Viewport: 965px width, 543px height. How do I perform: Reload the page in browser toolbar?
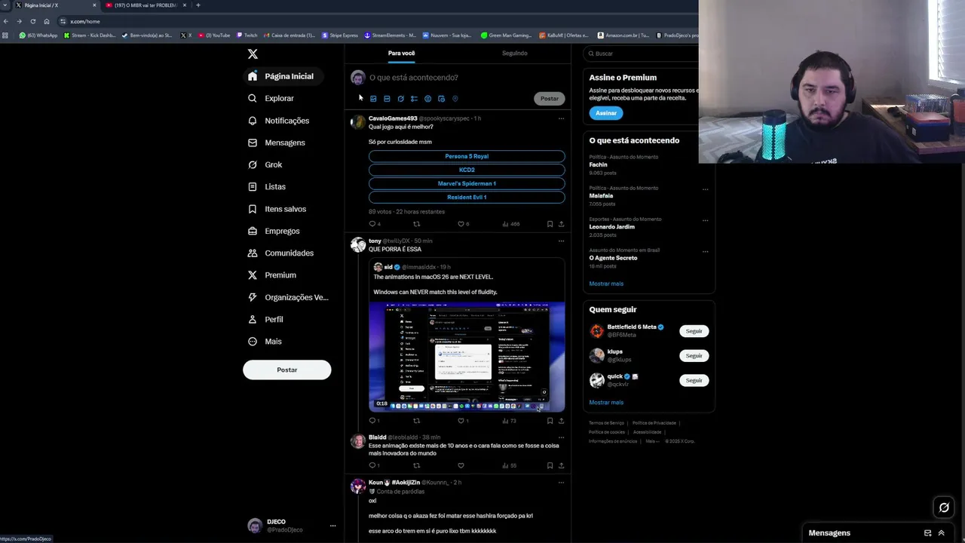[32, 21]
